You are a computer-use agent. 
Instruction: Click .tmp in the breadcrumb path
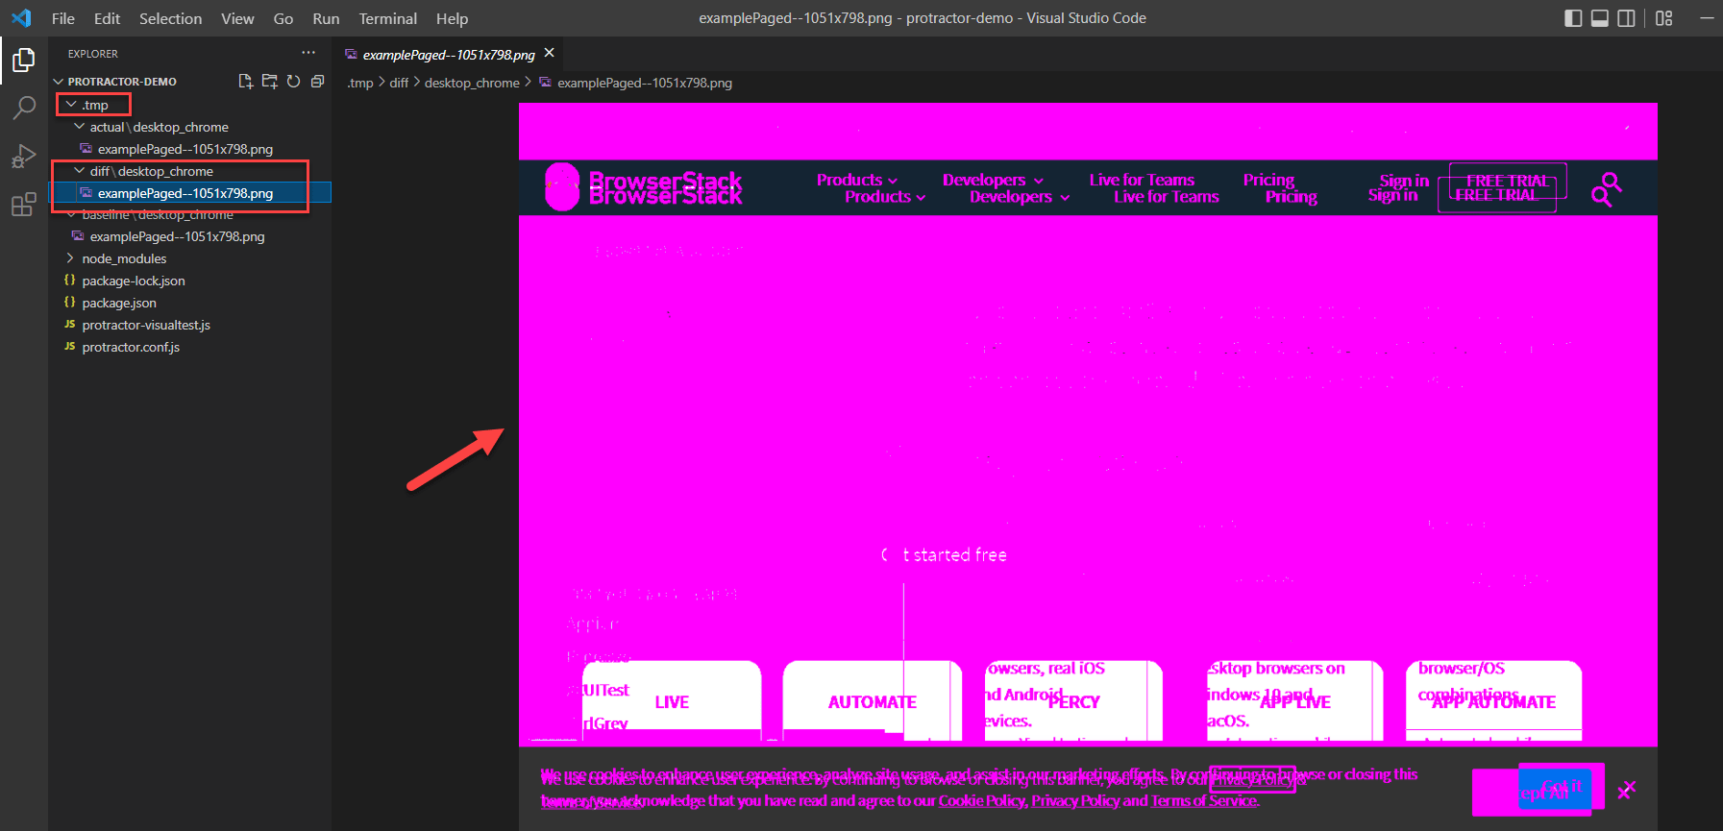click(x=360, y=83)
